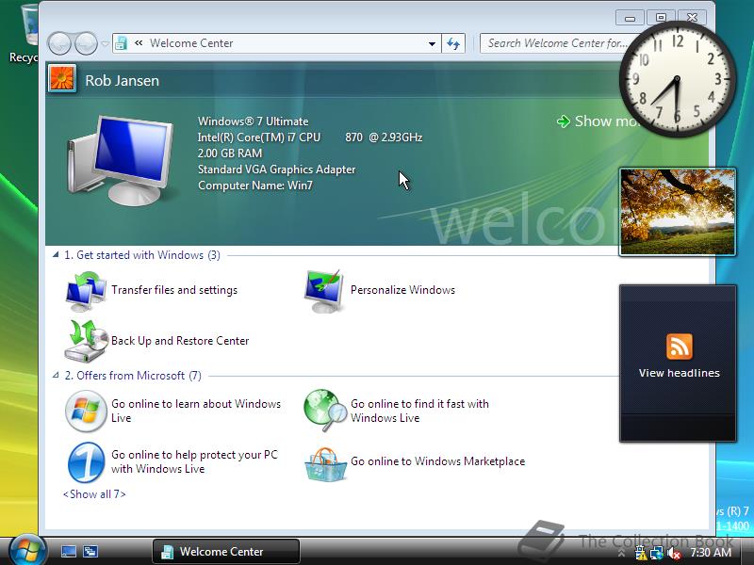This screenshot has height=565, width=754.
Task: Open the Recycle Bin desktop icon
Action: pos(28,34)
